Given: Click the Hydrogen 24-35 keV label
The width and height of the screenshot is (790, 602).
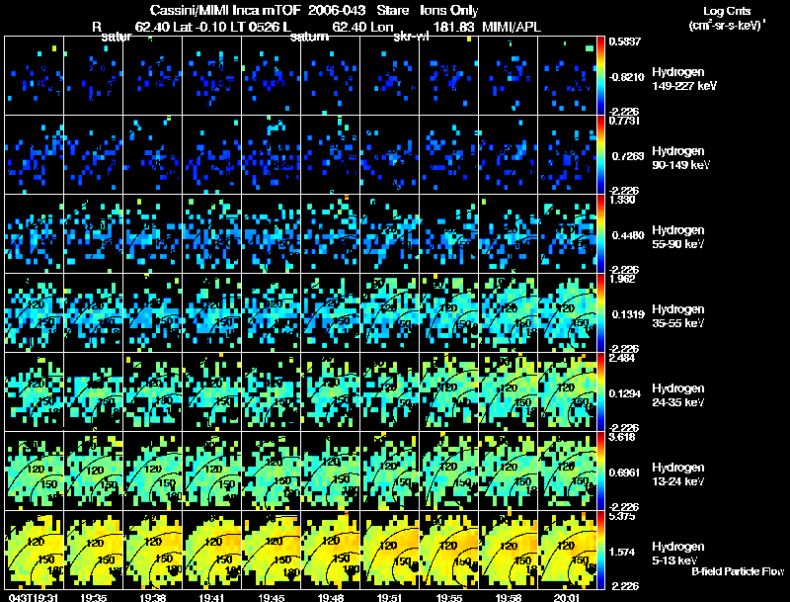Looking at the screenshot, I should click(x=678, y=395).
